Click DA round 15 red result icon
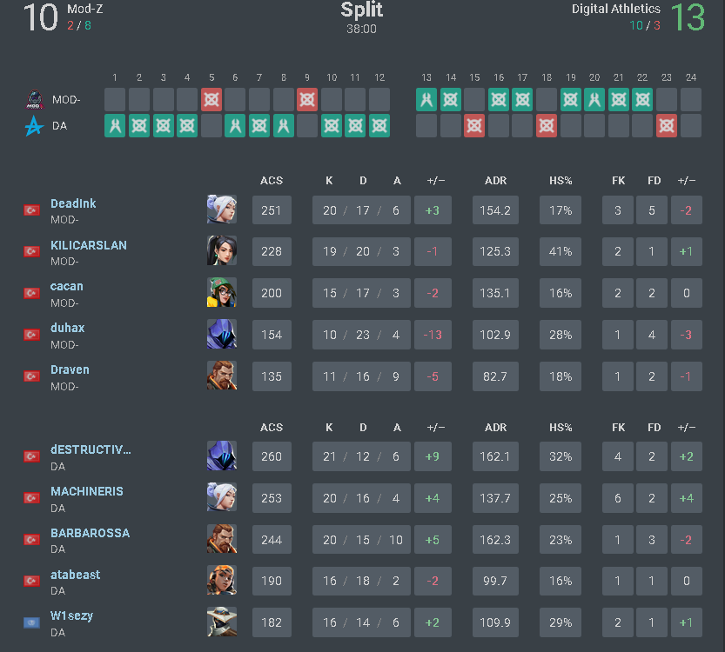Image resolution: width=725 pixels, height=652 pixels. [474, 125]
